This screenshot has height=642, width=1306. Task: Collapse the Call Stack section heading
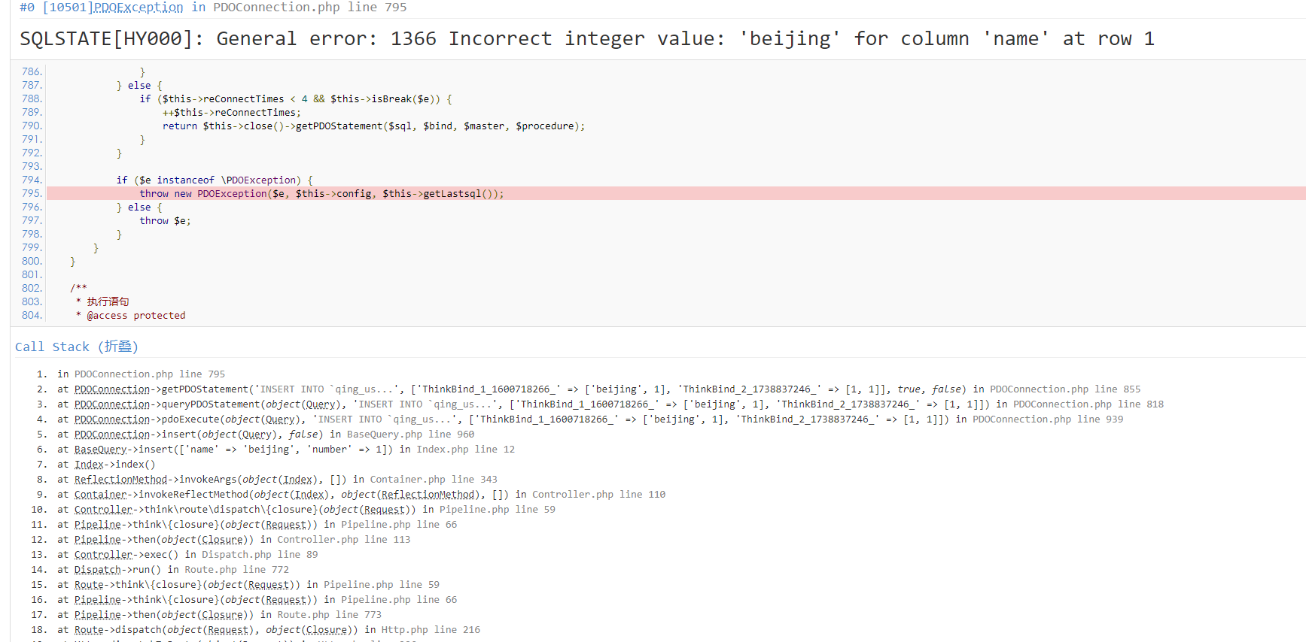click(77, 347)
